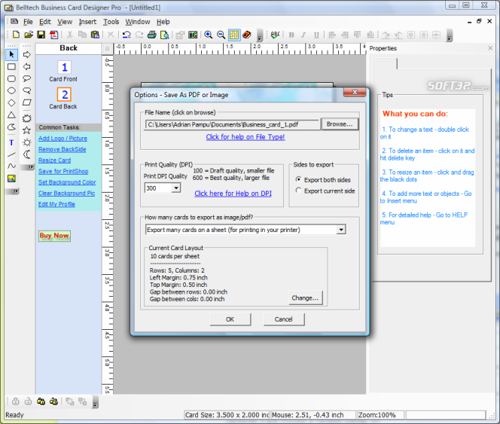The width and height of the screenshot is (500, 424).
Task: Click the background BG icon in toolbar
Action: 193,35
